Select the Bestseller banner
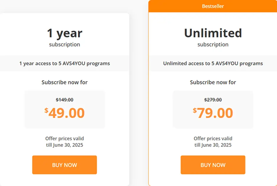 click(x=213, y=6)
